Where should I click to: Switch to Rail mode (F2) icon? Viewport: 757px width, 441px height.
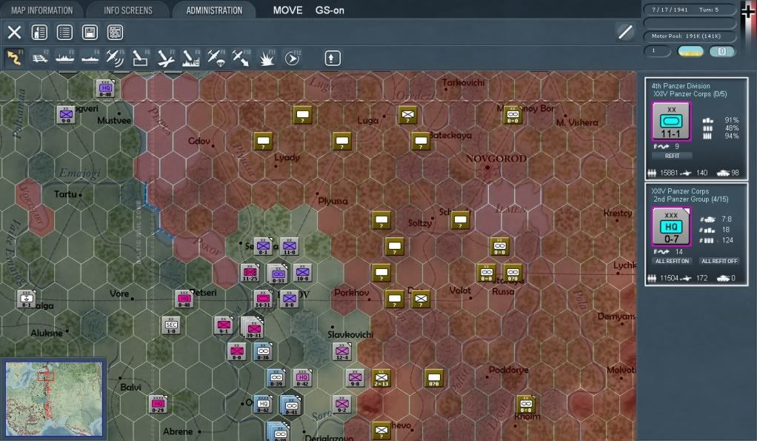click(x=39, y=58)
